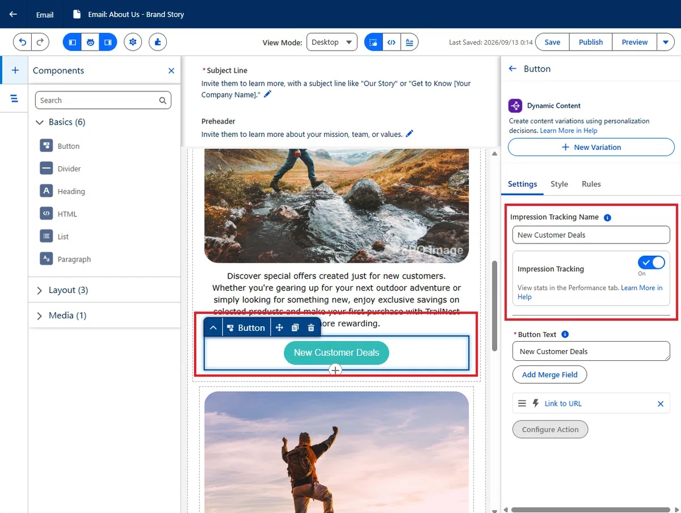Go back using the top-left arrow
Screen dimensions: 681x513
(x=14, y=14)
